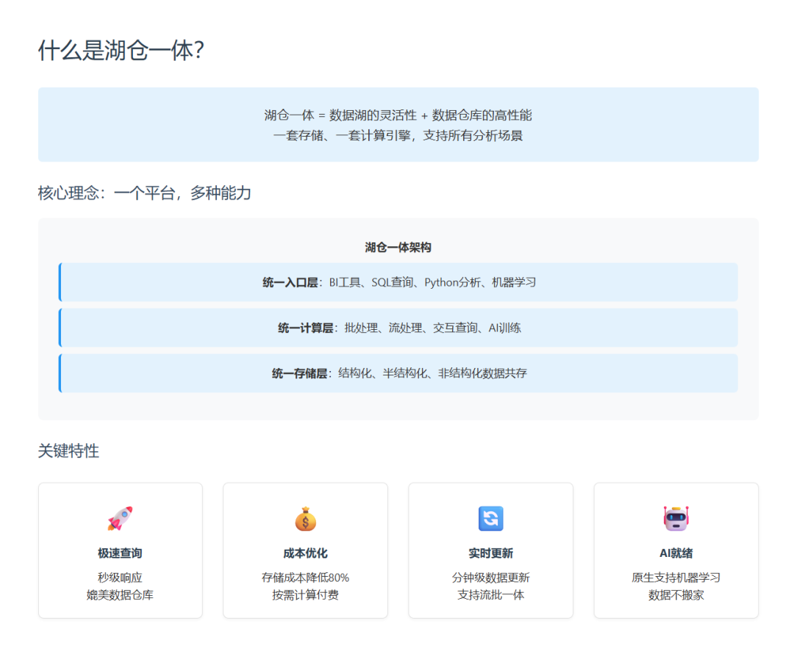Screen dimensions: 794x648
Task: Click the 按需计算付费 text
Action: click(x=305, y=595)
